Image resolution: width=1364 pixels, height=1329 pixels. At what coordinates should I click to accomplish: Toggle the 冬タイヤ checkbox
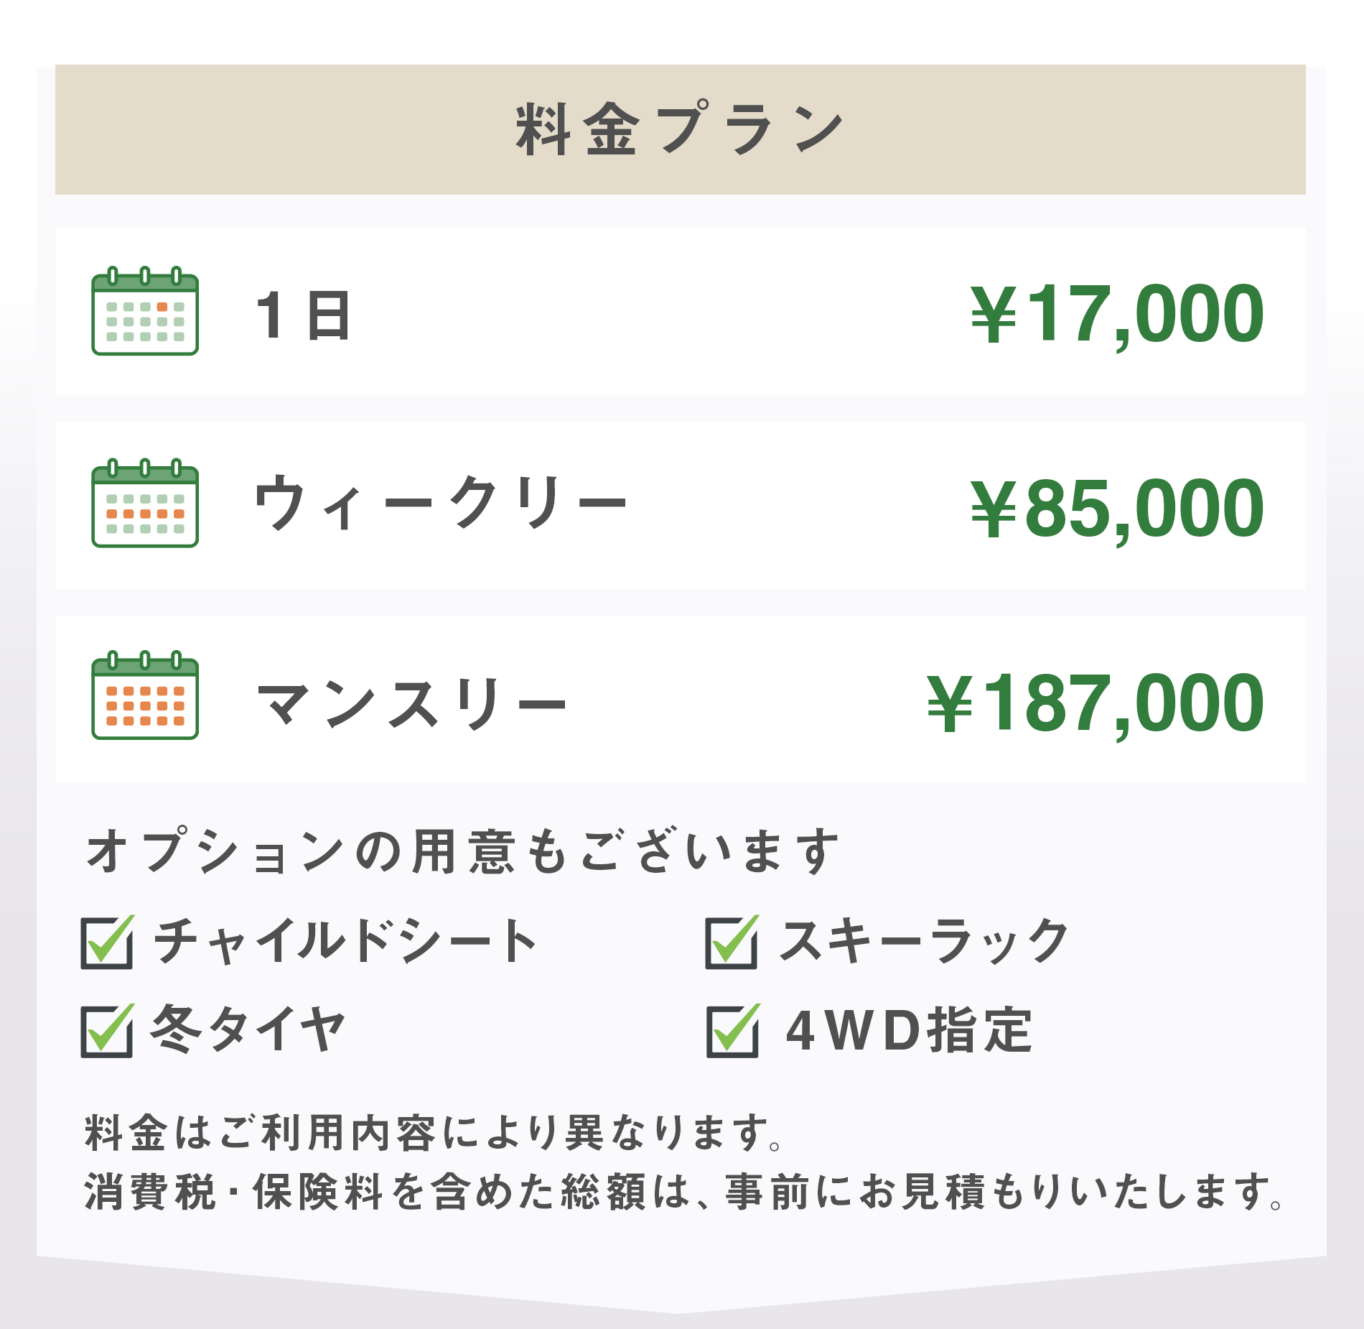click(x=107, y=1032)
